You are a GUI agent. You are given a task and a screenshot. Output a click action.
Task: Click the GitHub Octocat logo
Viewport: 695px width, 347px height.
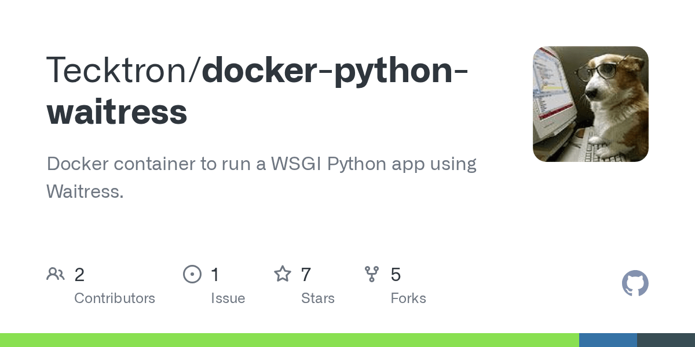(x=635, y=283)
